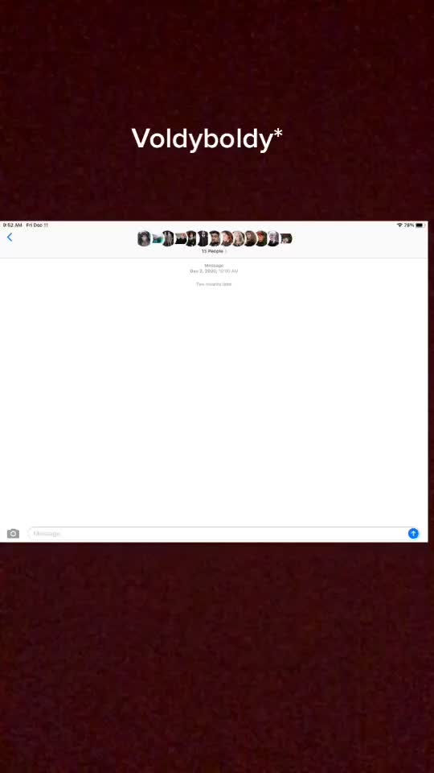This screenshot has width=434, height=773.
Task: Tap the Wi-Fi status icon
Action: point(399,225)
